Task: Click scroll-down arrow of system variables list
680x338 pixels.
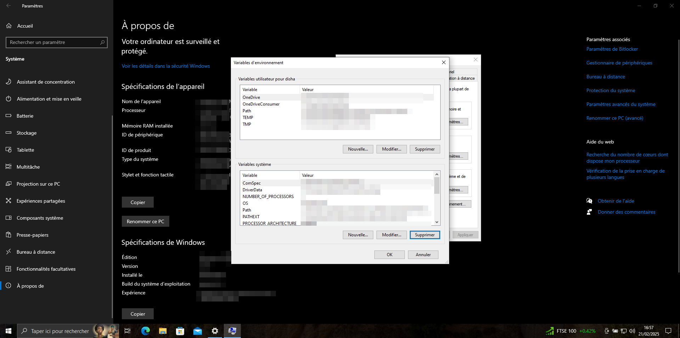Action: [x=437, y=222]
